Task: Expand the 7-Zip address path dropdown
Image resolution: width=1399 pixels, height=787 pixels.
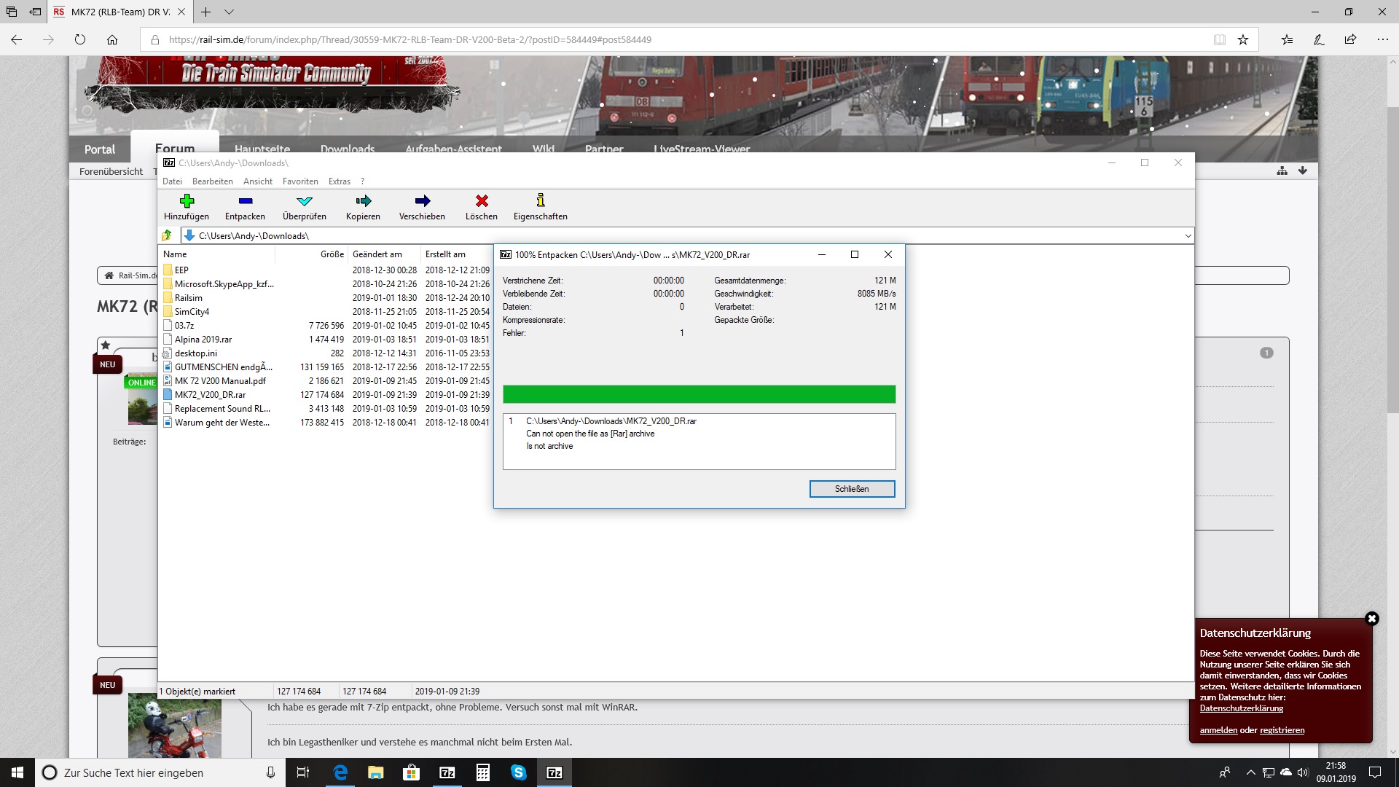Action: click(x=1188, y=236)
